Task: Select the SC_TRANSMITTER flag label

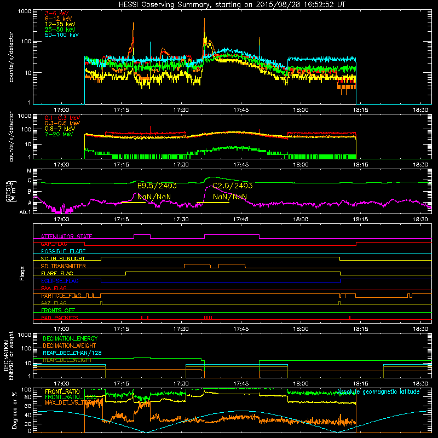Action: (x=64, y=266)
